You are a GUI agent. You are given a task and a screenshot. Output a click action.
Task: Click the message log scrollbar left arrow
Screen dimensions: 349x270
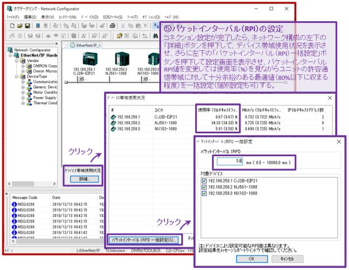[x=13, y=241]
